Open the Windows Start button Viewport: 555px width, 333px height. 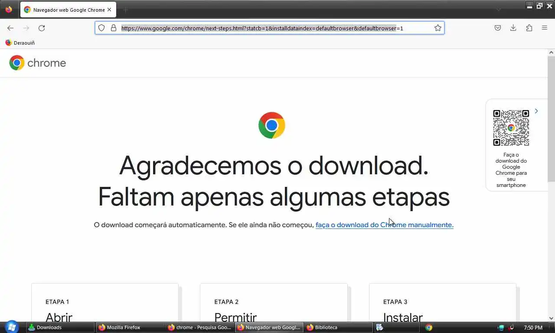click(x=12, y=327)
